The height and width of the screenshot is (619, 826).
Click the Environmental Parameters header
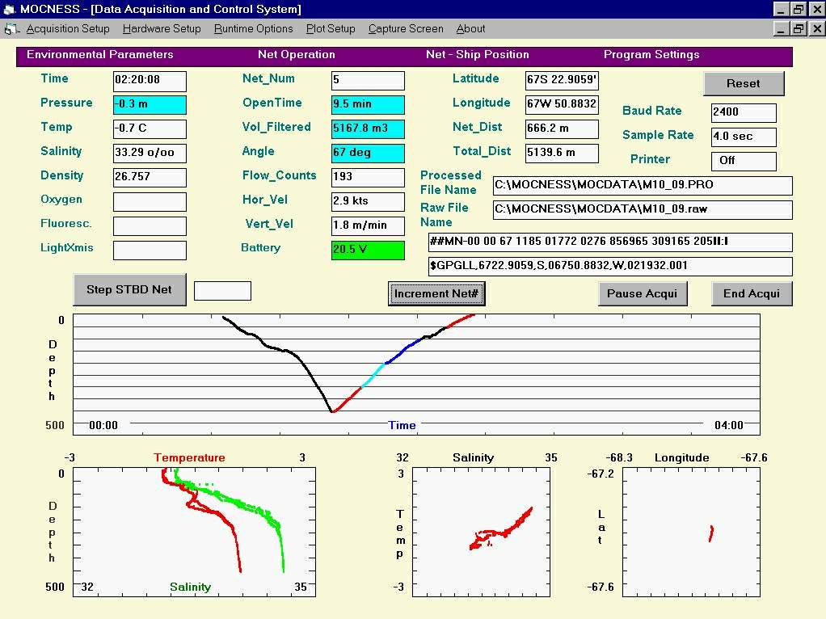pos(100,55)
